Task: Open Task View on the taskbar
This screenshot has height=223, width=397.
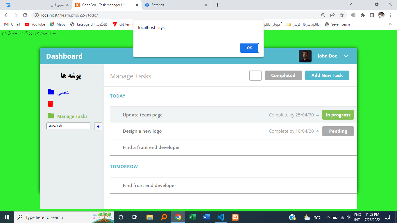Action: tap(135, 217)
